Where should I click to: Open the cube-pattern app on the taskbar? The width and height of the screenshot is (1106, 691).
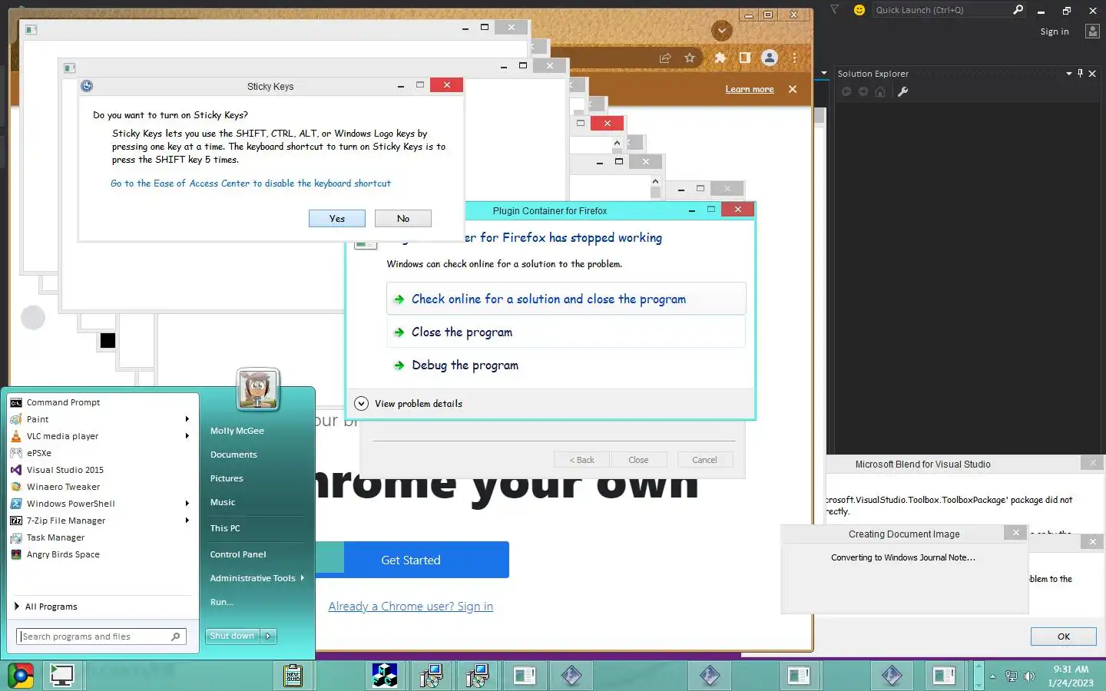(385, 676)
